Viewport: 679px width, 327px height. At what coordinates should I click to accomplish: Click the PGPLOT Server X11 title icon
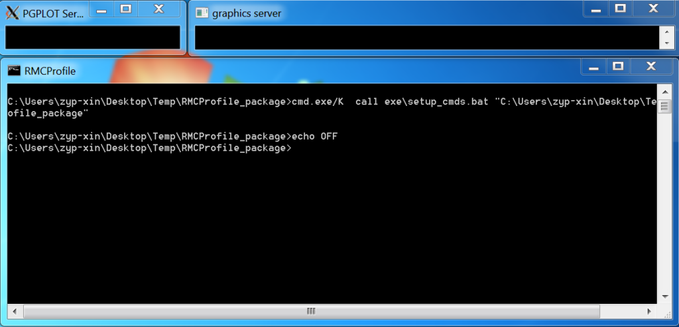click(x=13, y=9)
